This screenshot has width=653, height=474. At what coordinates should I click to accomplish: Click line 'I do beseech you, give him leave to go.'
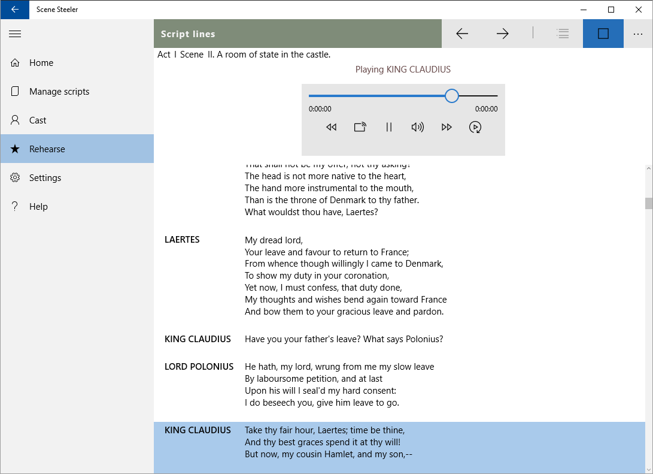(322, 403)
